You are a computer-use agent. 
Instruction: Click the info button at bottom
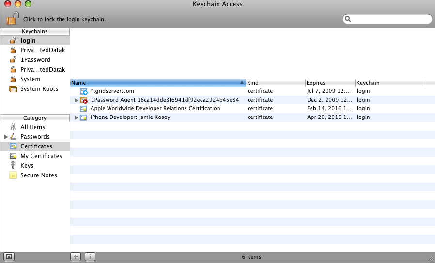(x=90, y=257)
